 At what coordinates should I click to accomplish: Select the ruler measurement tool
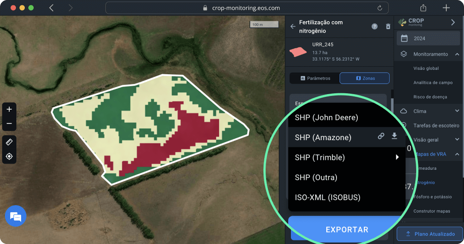pos(9,142)
